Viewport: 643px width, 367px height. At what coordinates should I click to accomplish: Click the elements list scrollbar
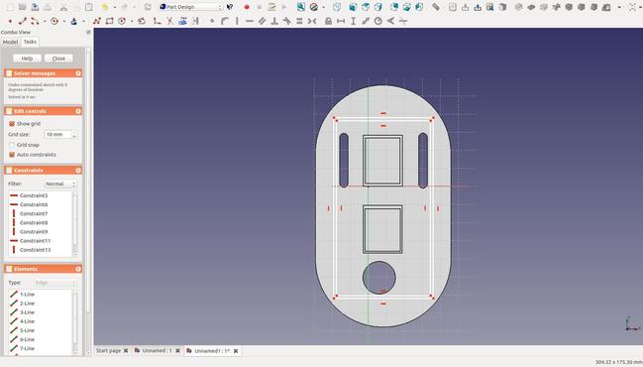[x=75, y=322]
